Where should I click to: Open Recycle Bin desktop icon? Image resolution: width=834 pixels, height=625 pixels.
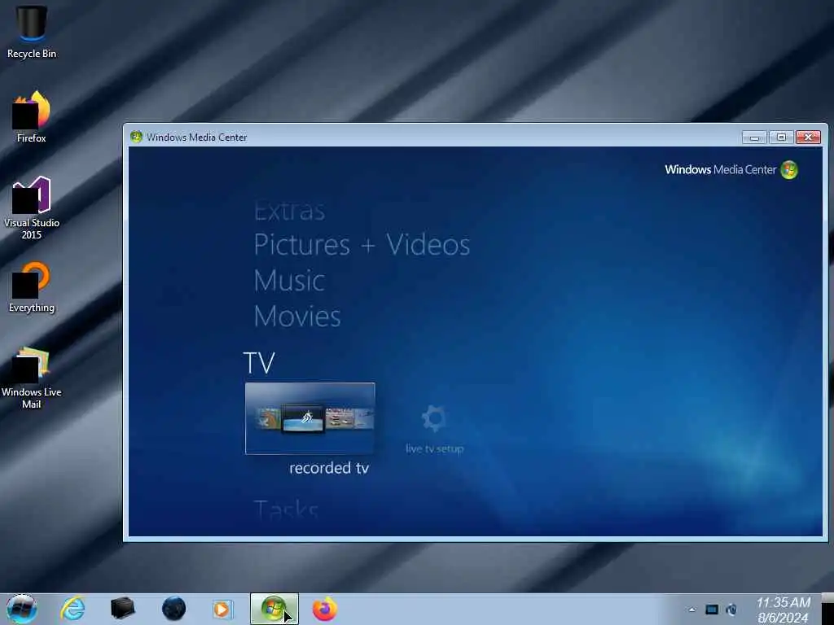click(32, 32)
